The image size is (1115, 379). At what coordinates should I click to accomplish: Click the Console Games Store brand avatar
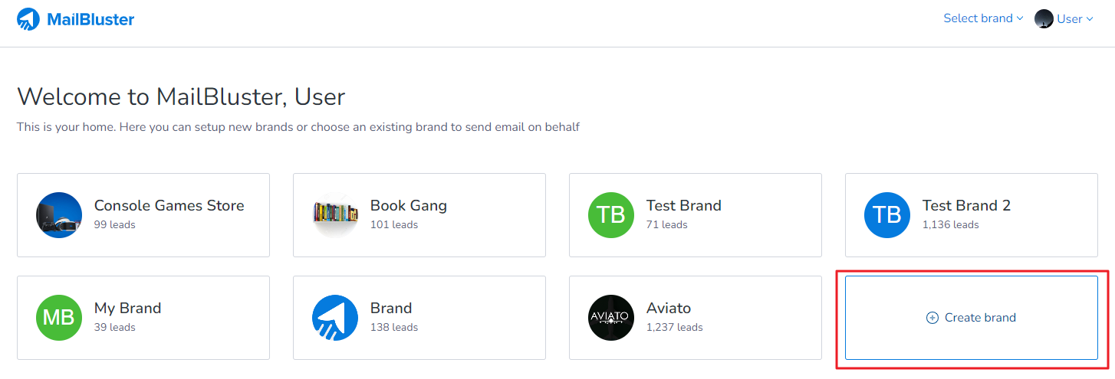(x=59, y=215)
